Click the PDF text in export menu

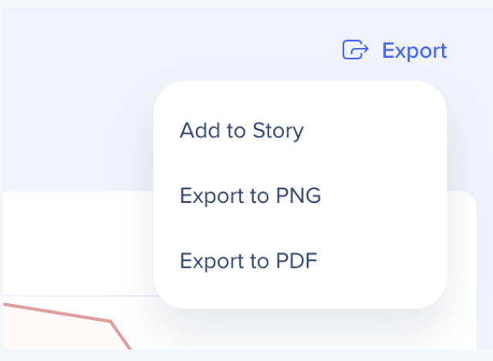tap(296, 261)
